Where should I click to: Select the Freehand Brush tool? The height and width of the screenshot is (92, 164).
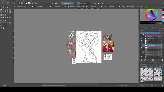[1, 10]
